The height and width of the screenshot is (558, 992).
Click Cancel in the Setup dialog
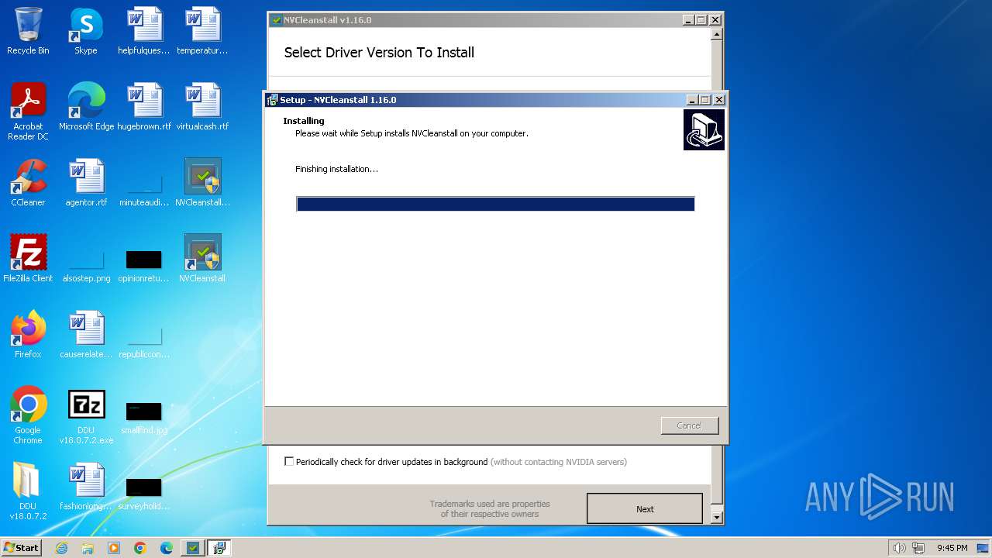689,425
